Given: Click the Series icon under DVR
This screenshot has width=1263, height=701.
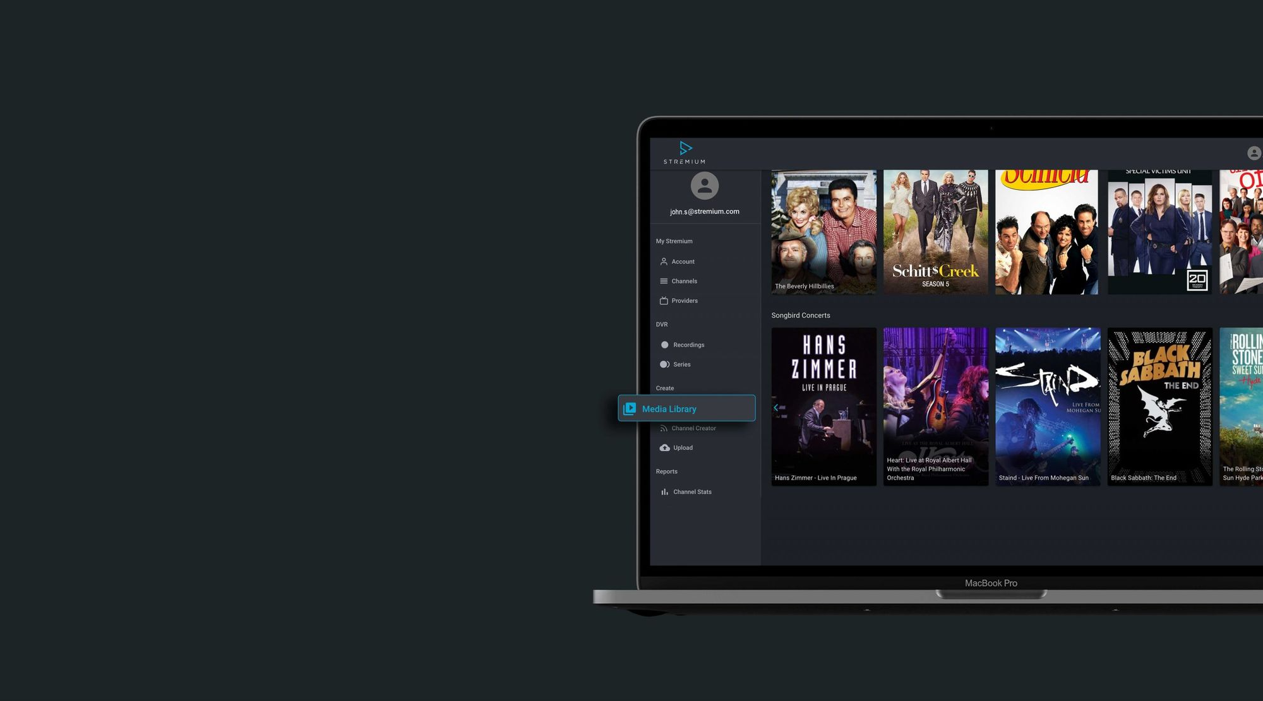Looking at the screenshot, I should (x=664, y=363).
